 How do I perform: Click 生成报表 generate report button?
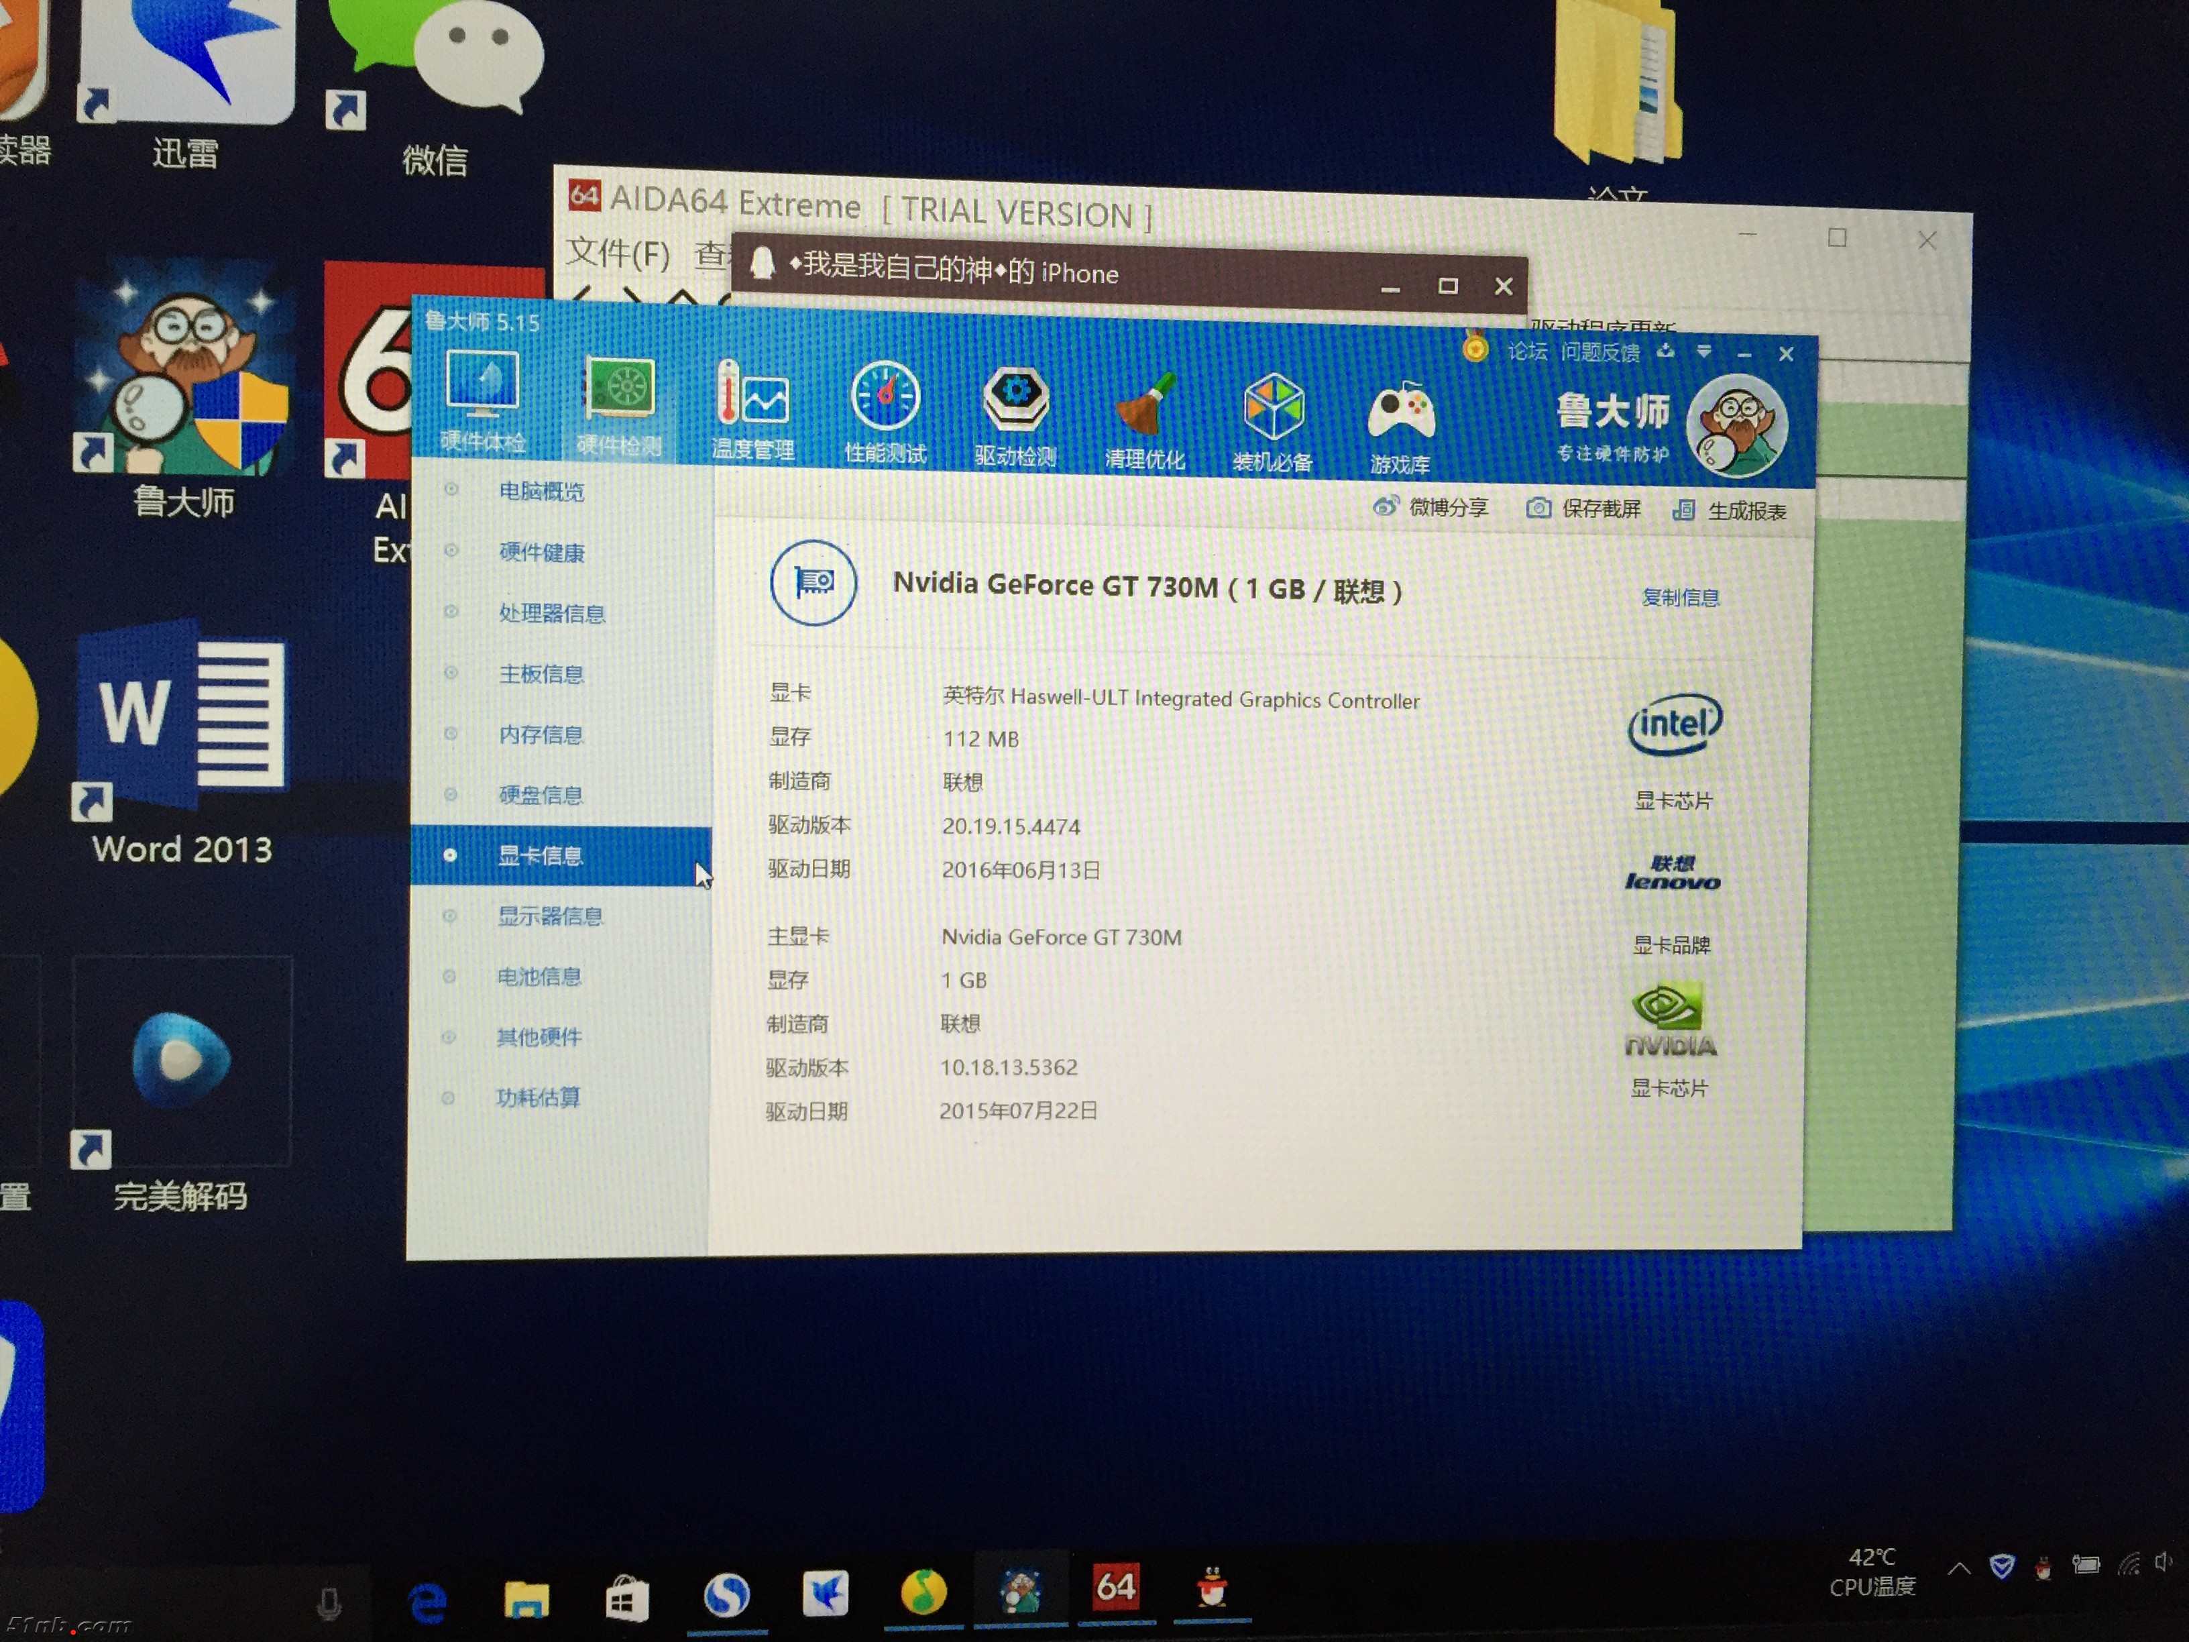pyautogui.click(x=1729, y=510)
